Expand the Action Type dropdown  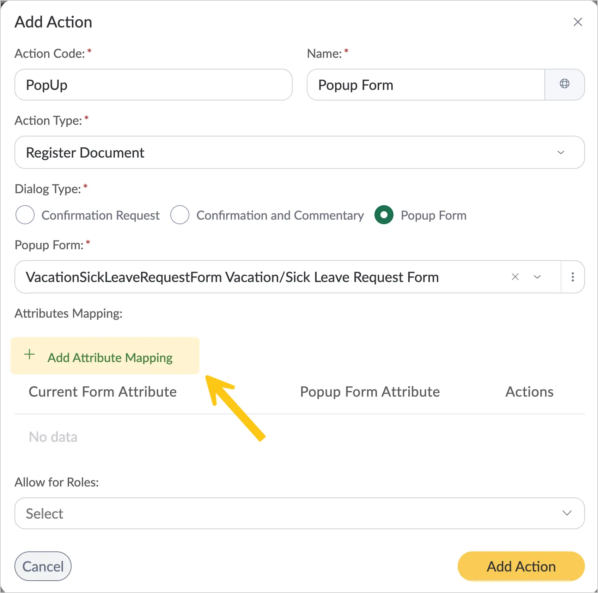click(x=561, y=152)
